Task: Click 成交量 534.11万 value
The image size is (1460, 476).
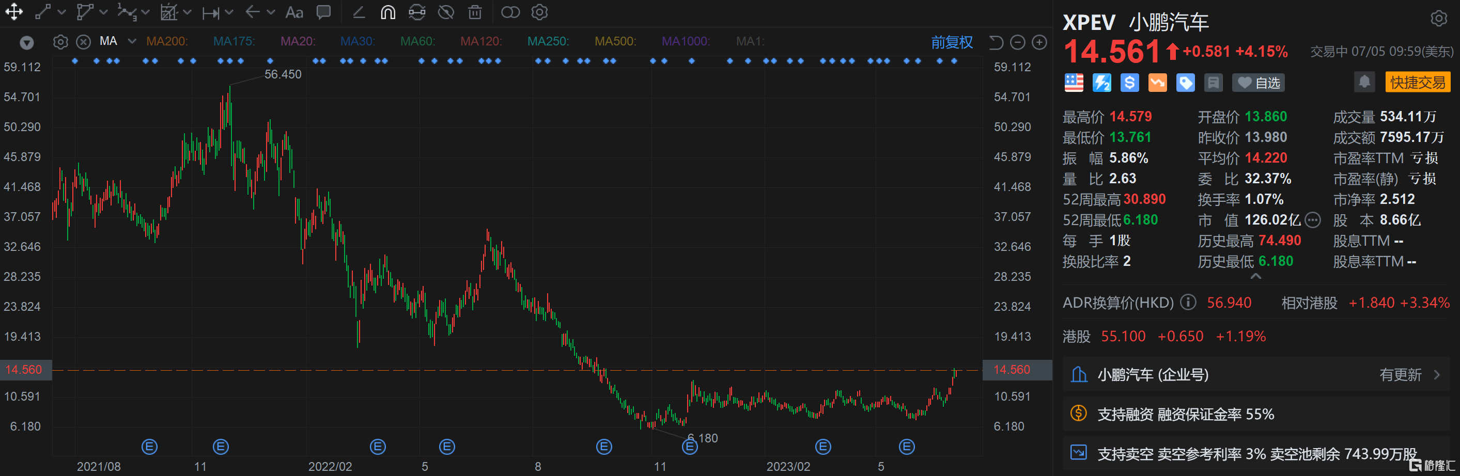Action: 1408,117
